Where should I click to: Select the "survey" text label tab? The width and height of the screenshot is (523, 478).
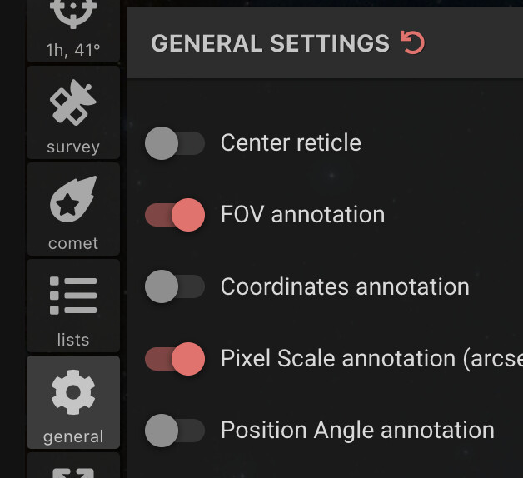pos(73,147)
